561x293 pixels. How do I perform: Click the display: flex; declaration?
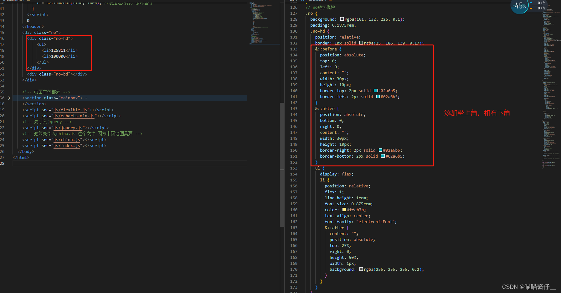tap(337, 174)
